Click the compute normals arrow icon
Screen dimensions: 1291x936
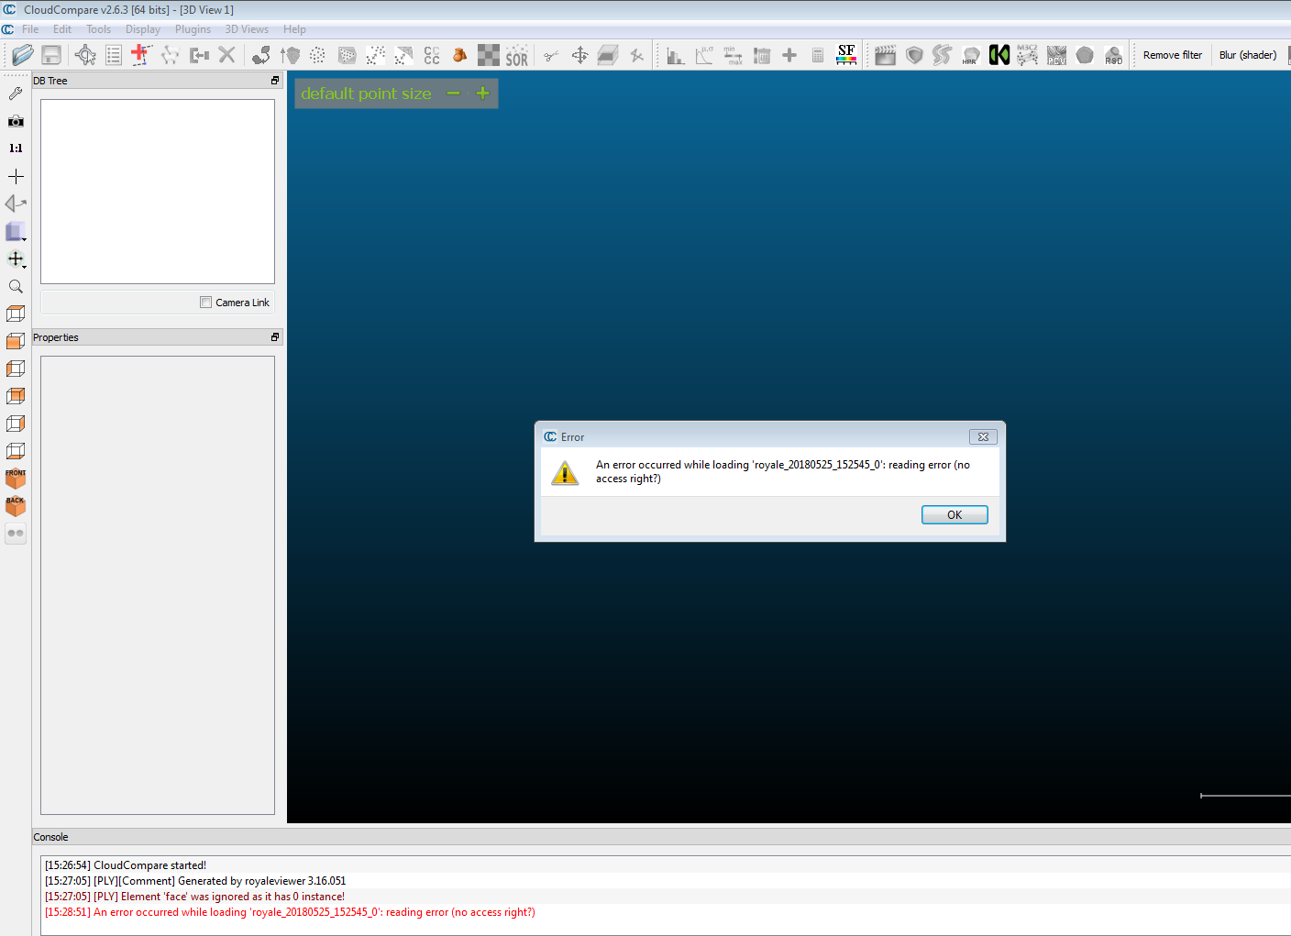coord(290,55)
